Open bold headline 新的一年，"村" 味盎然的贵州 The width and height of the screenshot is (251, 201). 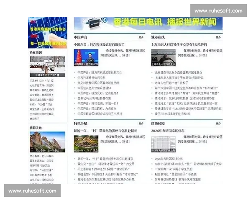(105, 131)
